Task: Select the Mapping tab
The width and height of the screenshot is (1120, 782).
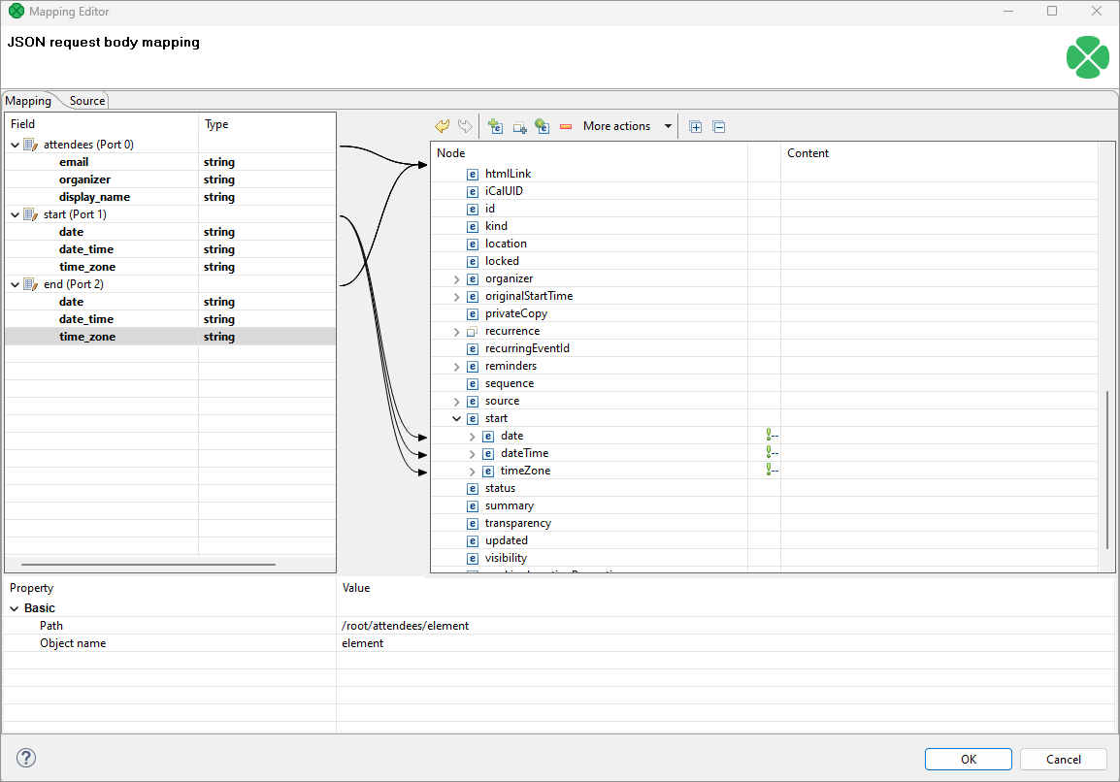Action: (x=27, y=100)
